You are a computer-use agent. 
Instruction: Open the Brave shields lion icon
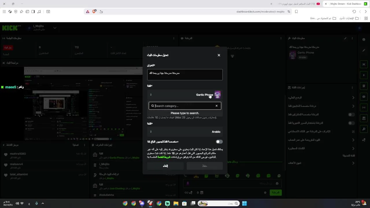point(94,12)
